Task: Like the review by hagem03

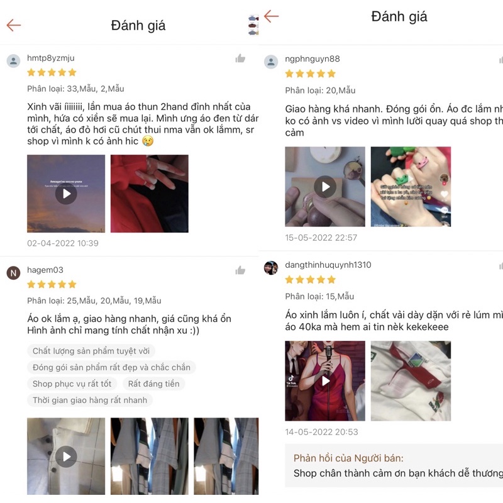Action: pyautogui.click(x=240, y=270)
